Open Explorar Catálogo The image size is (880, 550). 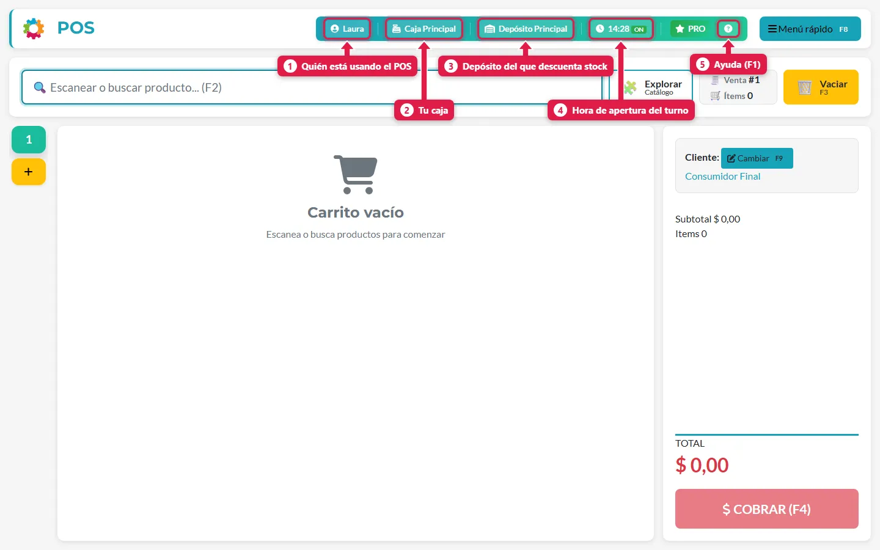point(654,87)
